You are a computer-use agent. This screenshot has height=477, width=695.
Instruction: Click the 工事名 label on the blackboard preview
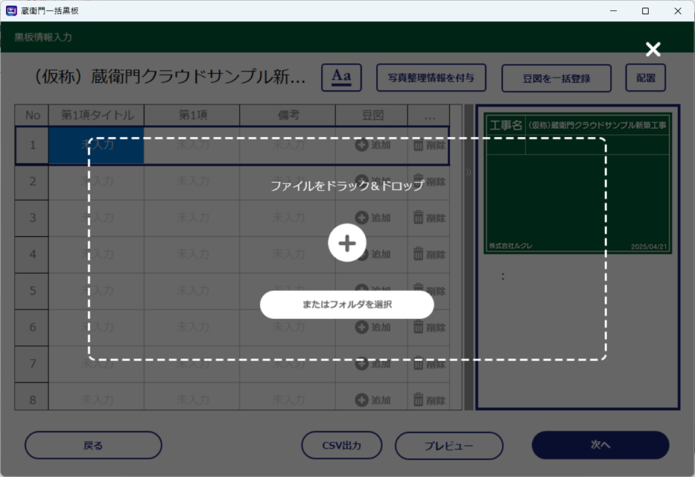tap(506, 126)
